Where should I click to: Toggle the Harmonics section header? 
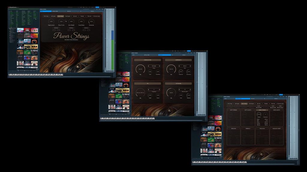click(178, 60)
